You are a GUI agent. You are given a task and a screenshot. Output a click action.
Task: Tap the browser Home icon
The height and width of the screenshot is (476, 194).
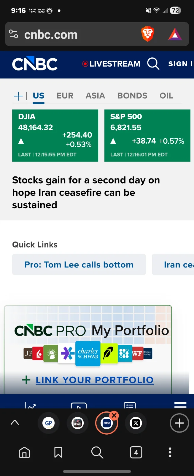[x=24, y=452]
